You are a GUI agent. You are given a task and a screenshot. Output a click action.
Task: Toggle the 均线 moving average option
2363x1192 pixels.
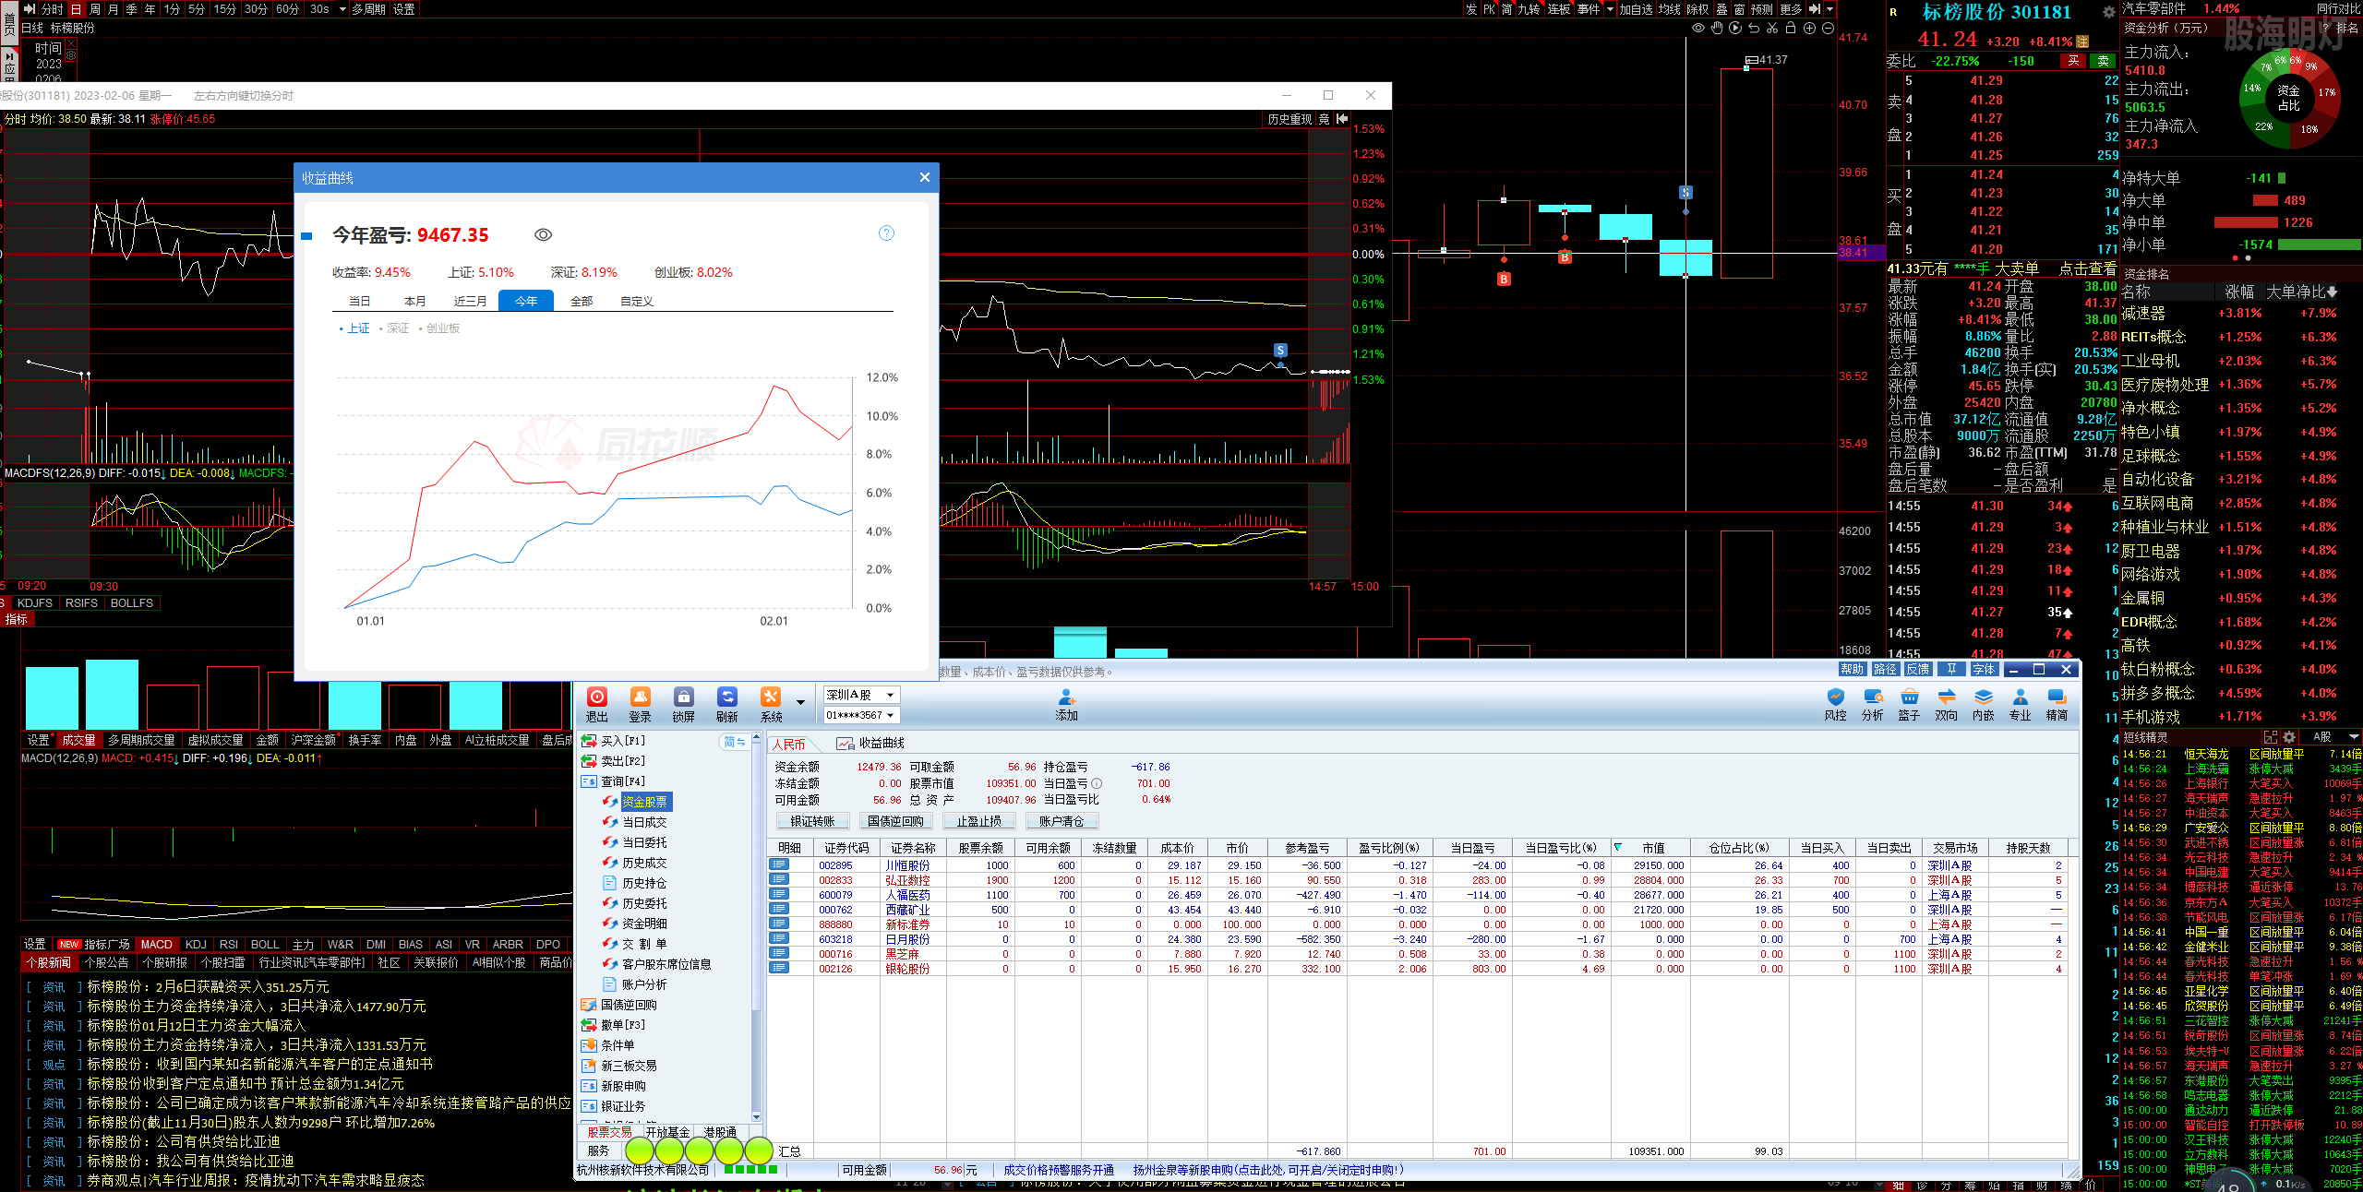(1670, 9)
